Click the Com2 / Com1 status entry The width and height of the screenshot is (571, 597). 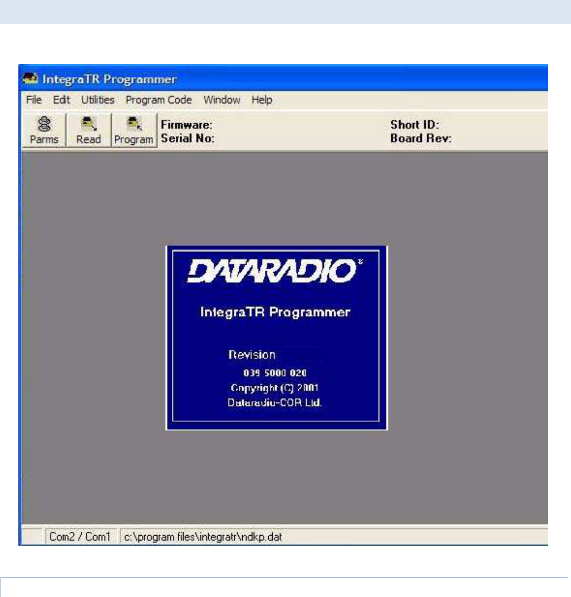coord(80,536)
